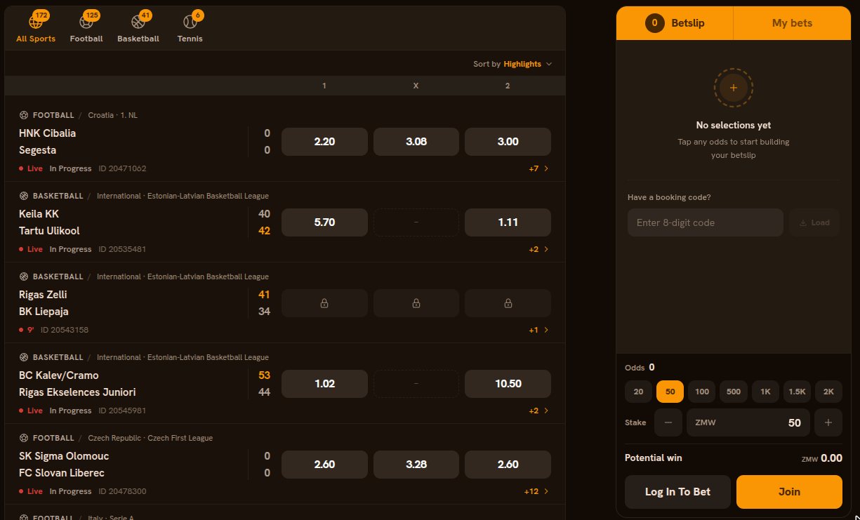Screen dimensions: 860x520
Task: Choose the 1.5K quick stake chip
Action: (797, 392)
